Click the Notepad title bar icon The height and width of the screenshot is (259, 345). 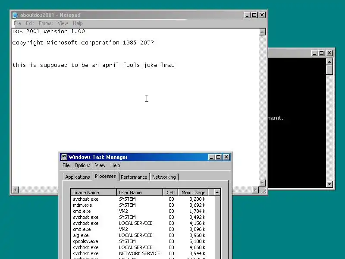15,15
